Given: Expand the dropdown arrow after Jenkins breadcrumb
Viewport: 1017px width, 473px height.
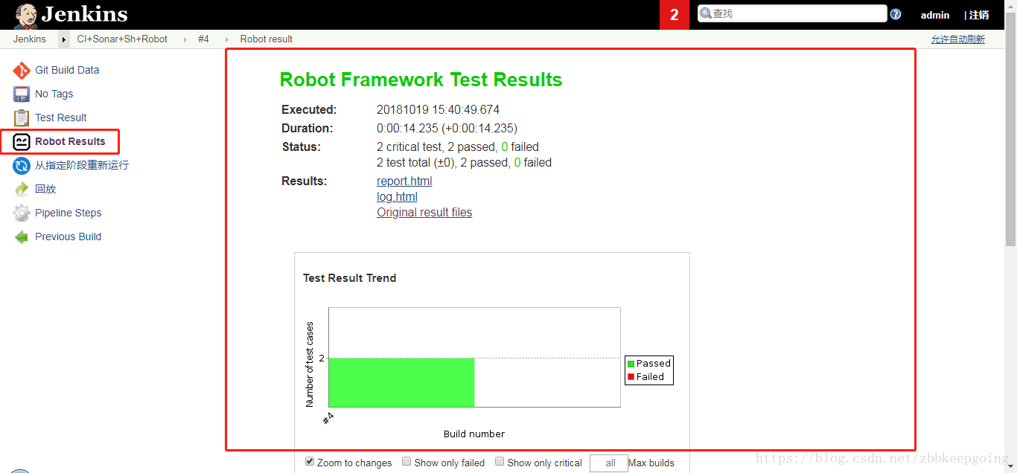Looking at the screenshot, I should 63,39.
